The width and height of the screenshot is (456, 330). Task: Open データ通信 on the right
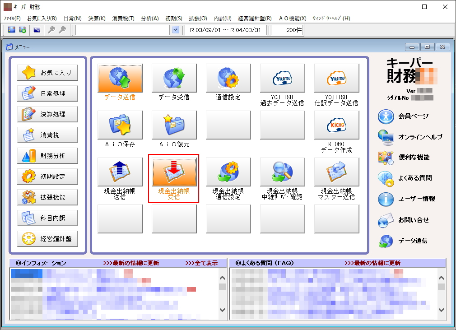coord(403,241)
